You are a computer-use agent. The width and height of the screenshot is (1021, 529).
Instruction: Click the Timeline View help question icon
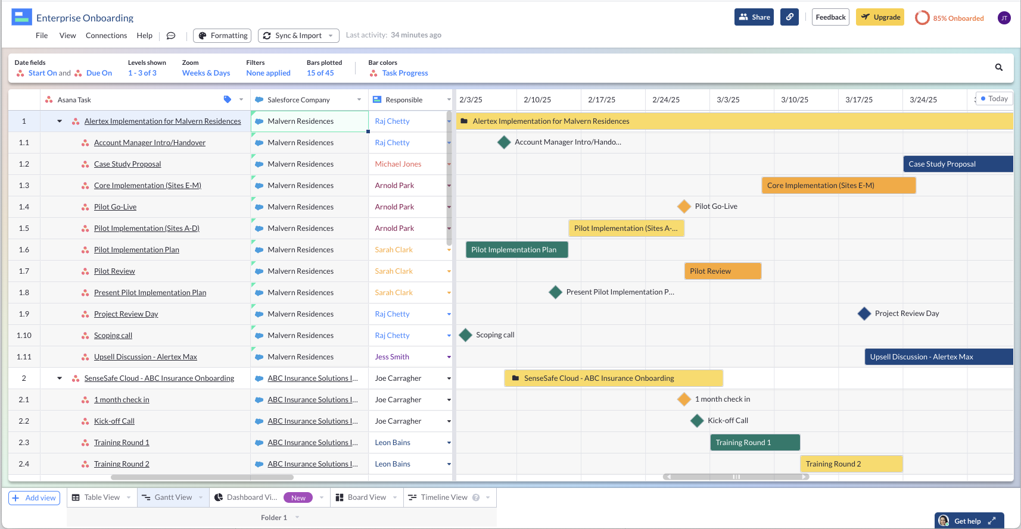pyautogui.click(x=476, y=497)
